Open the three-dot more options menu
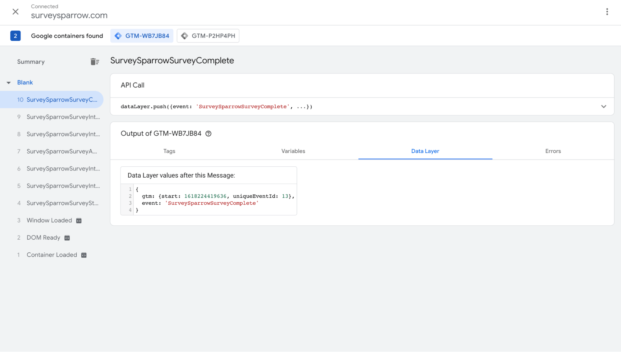Screen dimensions: 621x352 (x=607, y=12)
